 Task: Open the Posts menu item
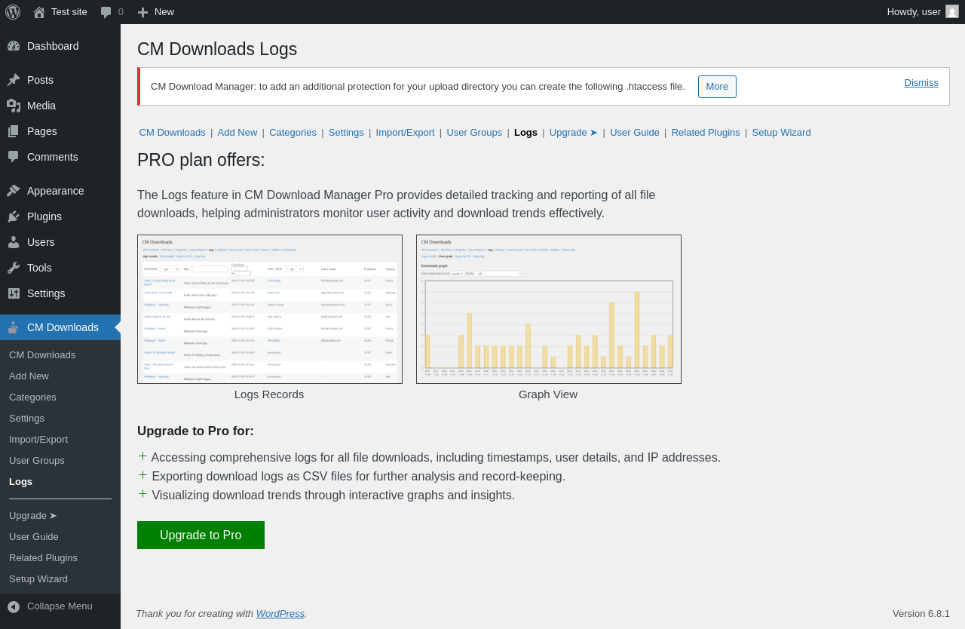(60, 80)
